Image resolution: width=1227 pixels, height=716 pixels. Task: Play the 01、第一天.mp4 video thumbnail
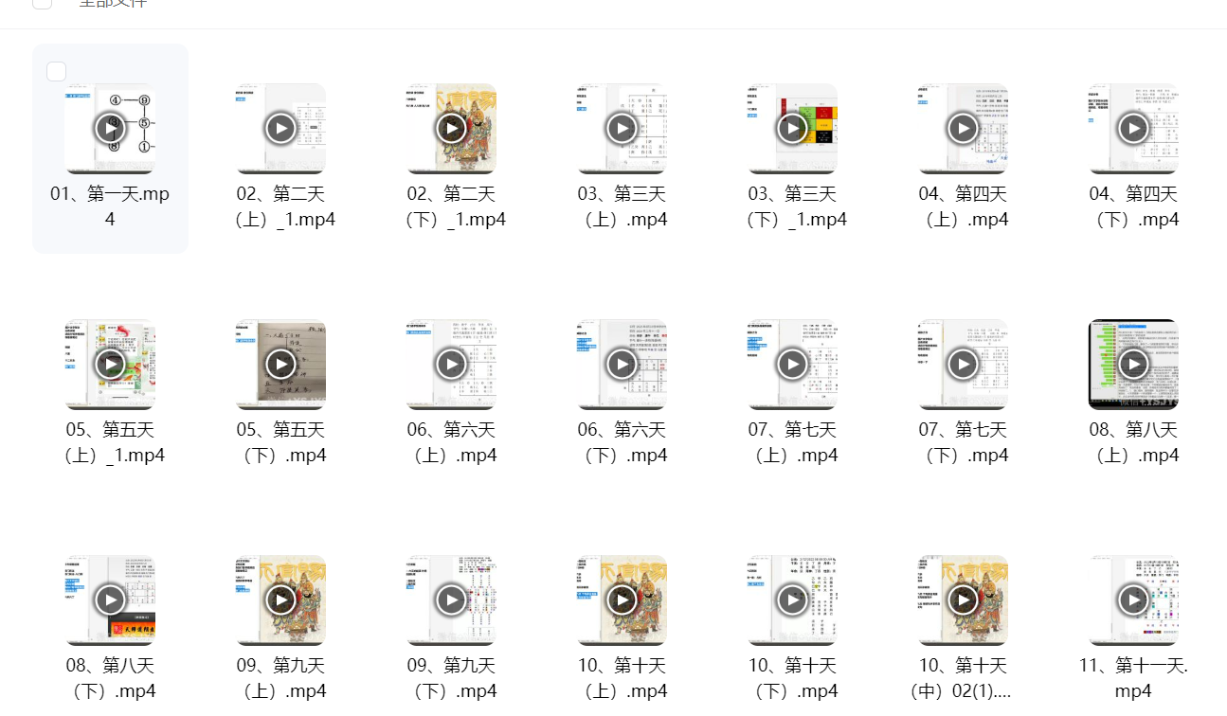[110, 128]
